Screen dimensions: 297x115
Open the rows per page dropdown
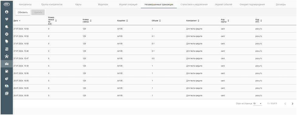258,104
